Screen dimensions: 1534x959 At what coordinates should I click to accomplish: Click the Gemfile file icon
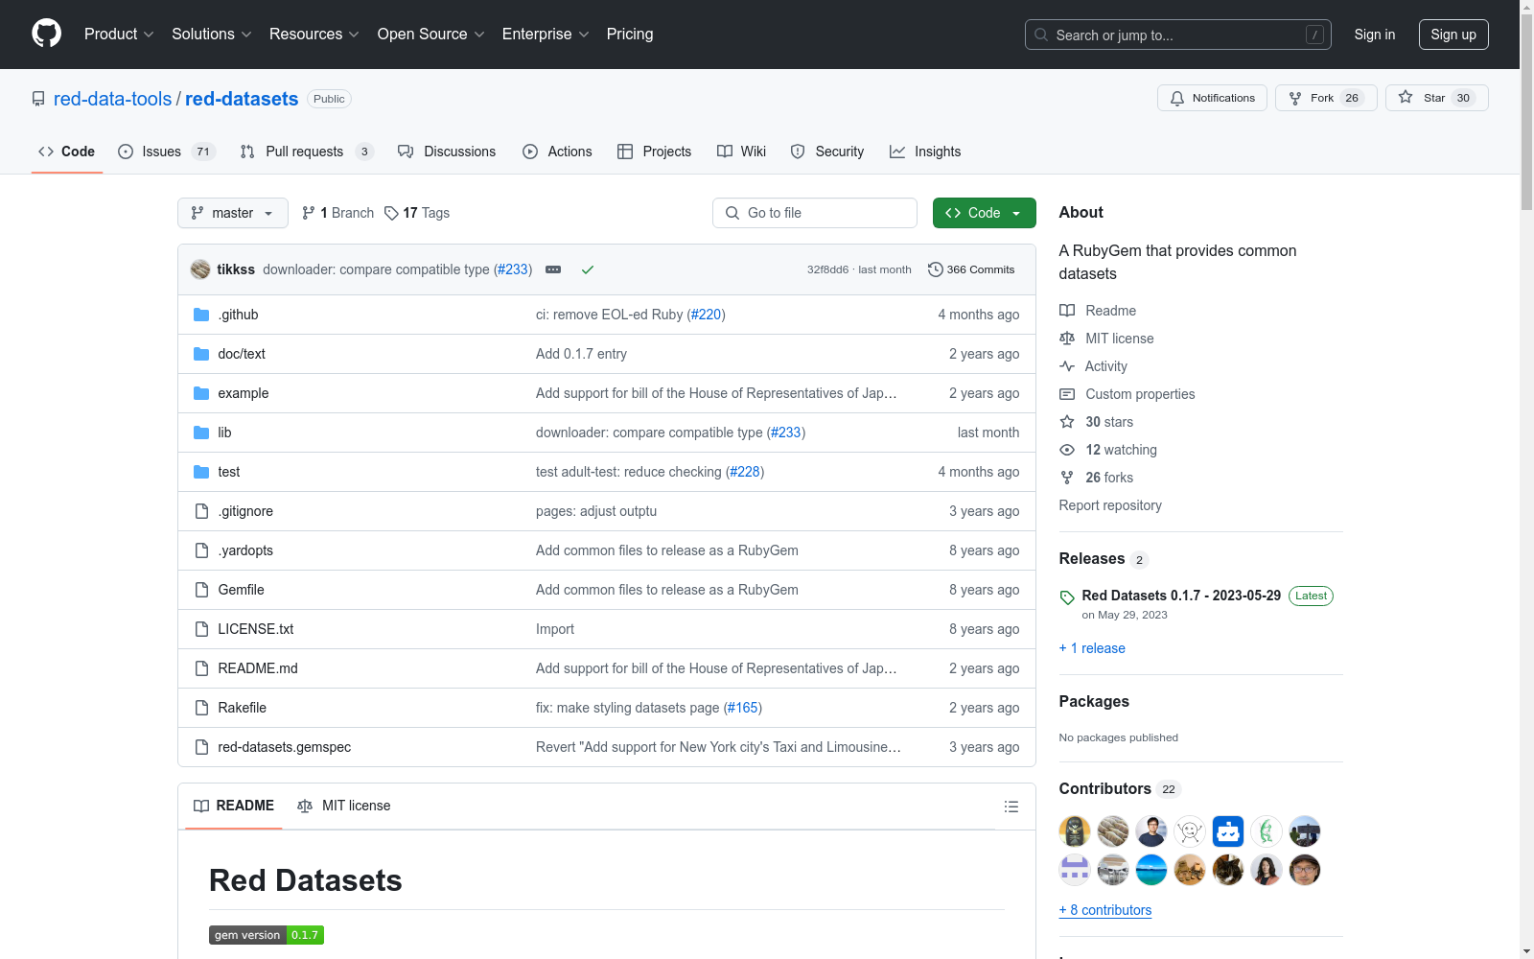pyautogui.click(x=201, y=590)
